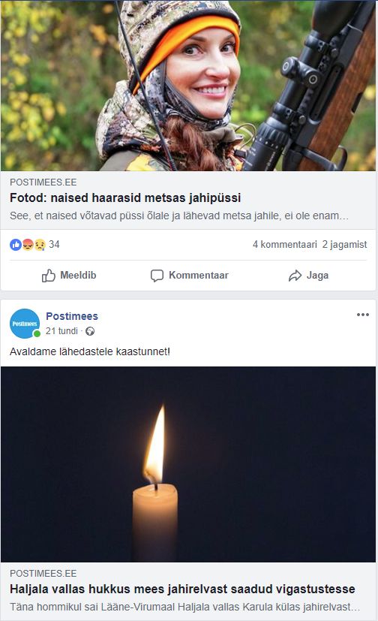Click the Jaga share arrow button
378x621 pixels.
pos(308,276)
